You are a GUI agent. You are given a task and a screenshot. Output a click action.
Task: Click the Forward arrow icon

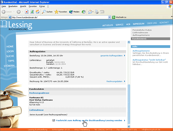(18, 12)
